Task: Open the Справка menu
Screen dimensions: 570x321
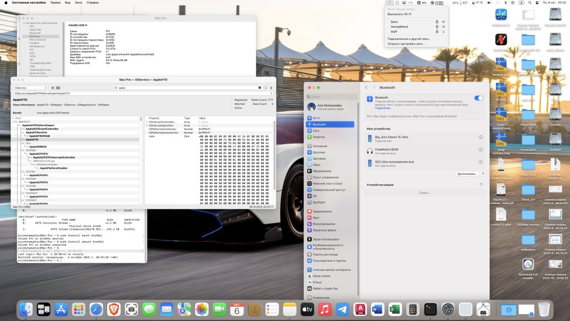Action: click(93, 2)
